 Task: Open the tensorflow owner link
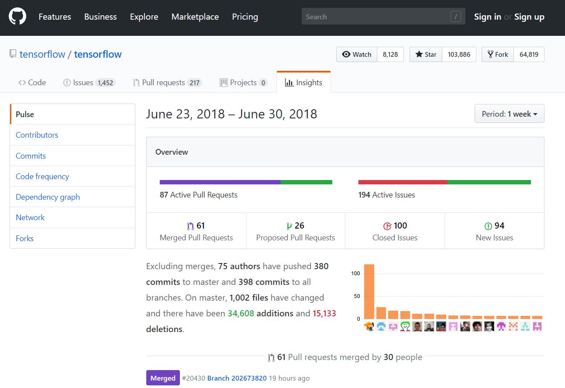tap(42, 54)
